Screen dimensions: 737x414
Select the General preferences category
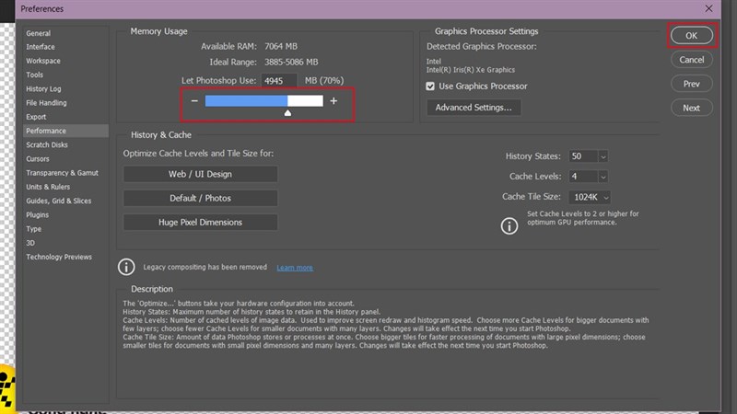(65, 33)
